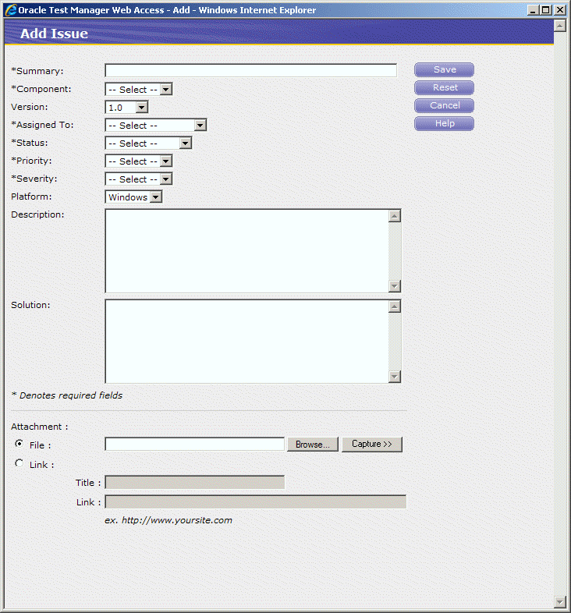Click the Internet Explorer icon in title bar
The height and width of the screenshot is (613, 571).
[11, 10]
